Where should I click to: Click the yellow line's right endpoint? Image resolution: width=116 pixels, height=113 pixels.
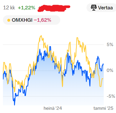click(x=103, y=79)
